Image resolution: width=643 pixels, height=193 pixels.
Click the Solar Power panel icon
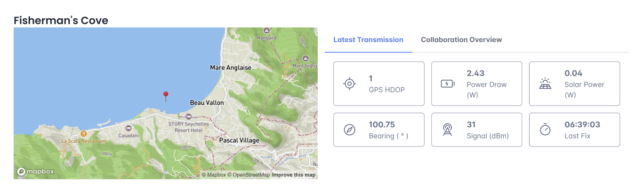[545, 84]
